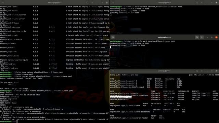The image size is (219, 123).
Task: Click the pod/elasticsearch-master-1 row name
Action: (124, 83)
